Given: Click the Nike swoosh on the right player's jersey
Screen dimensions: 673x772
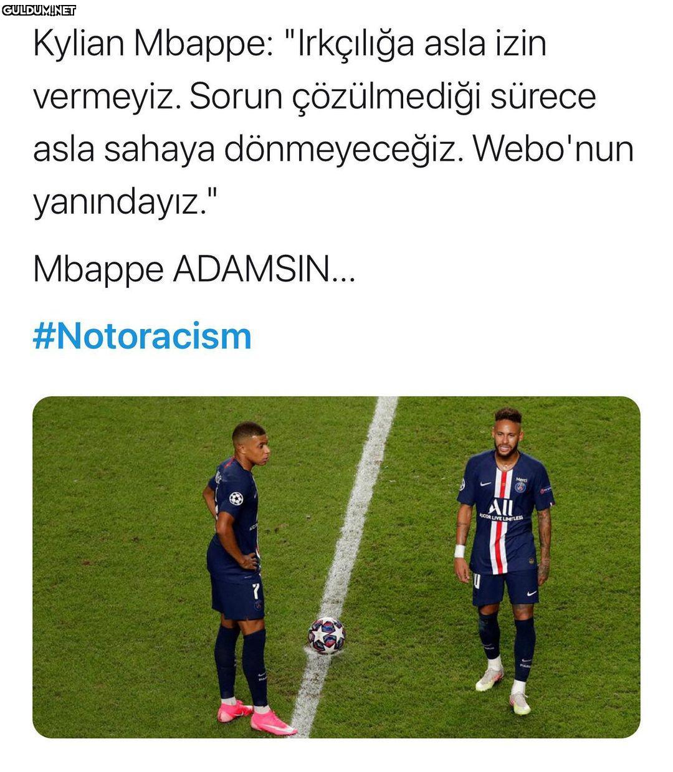Looking at the screenshot, I should 486,485.
